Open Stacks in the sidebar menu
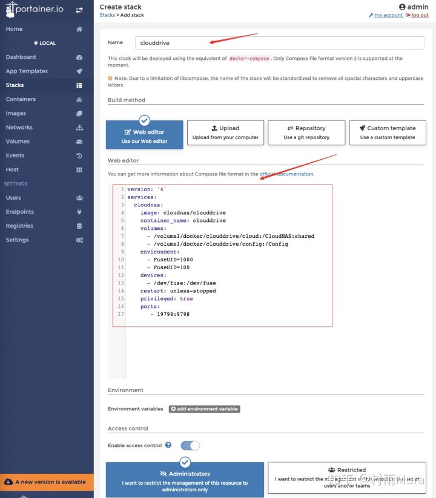436x498 pixels. [x=15, y=85]
